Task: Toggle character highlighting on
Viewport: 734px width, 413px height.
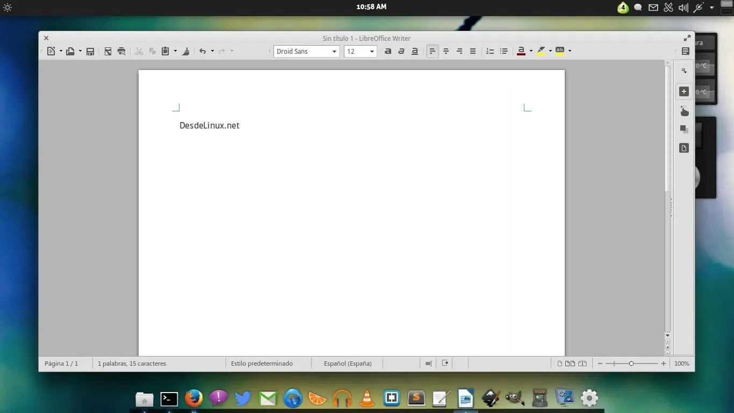Action: click(559, 51)
